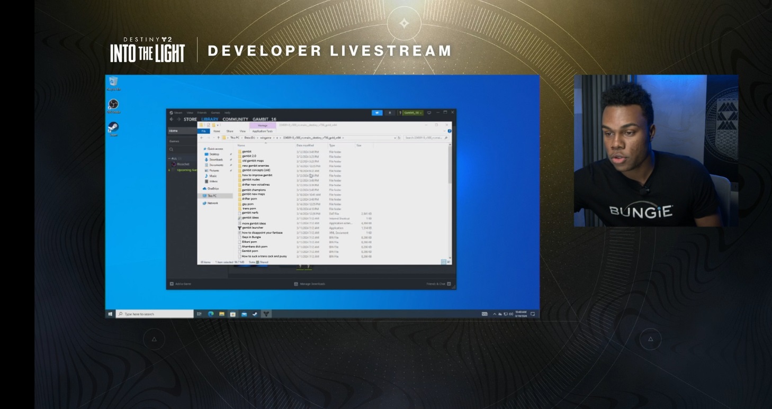Sort by the Size column header
772x409 pixels.
358,145
